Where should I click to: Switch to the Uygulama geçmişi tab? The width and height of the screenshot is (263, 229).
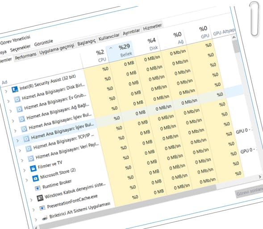(57, 49)
